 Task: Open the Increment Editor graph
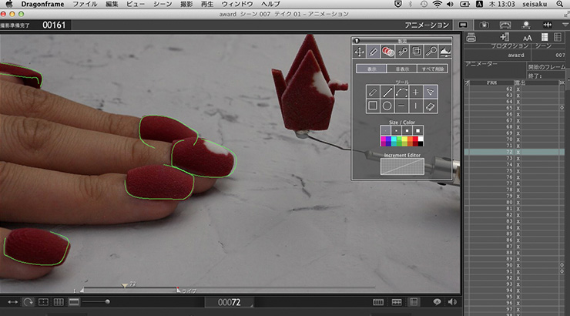(402, 166)
